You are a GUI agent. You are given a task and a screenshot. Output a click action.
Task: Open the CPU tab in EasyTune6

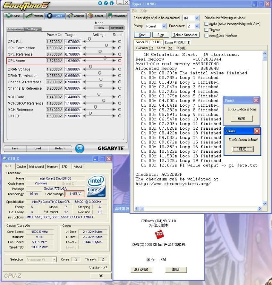tap(13, 16)
